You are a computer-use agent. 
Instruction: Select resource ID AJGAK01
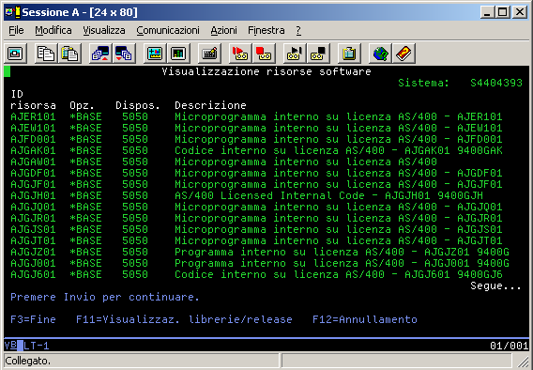tap(33, 150)
